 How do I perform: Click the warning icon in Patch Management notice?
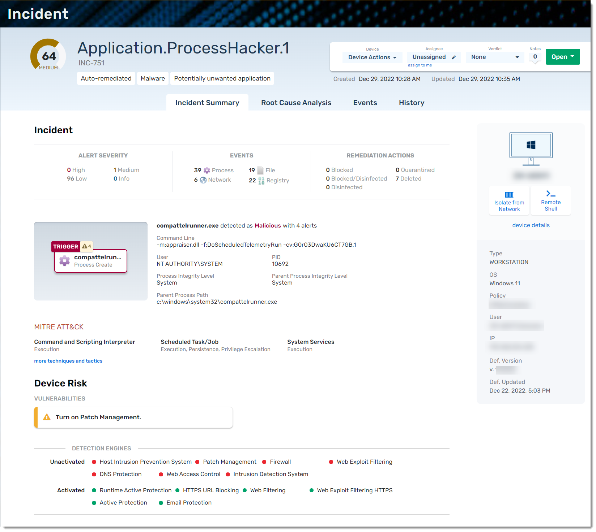coord(47,417)
